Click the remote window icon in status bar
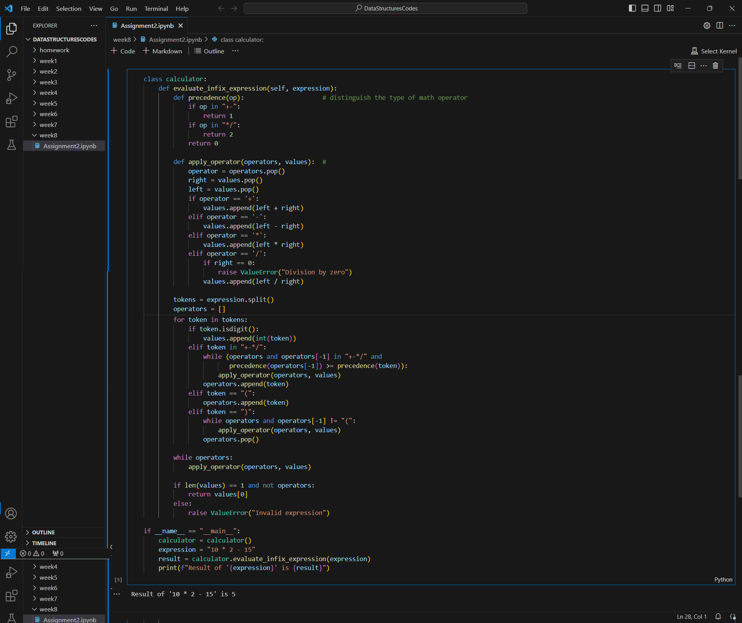 click(x=8, y=553)
